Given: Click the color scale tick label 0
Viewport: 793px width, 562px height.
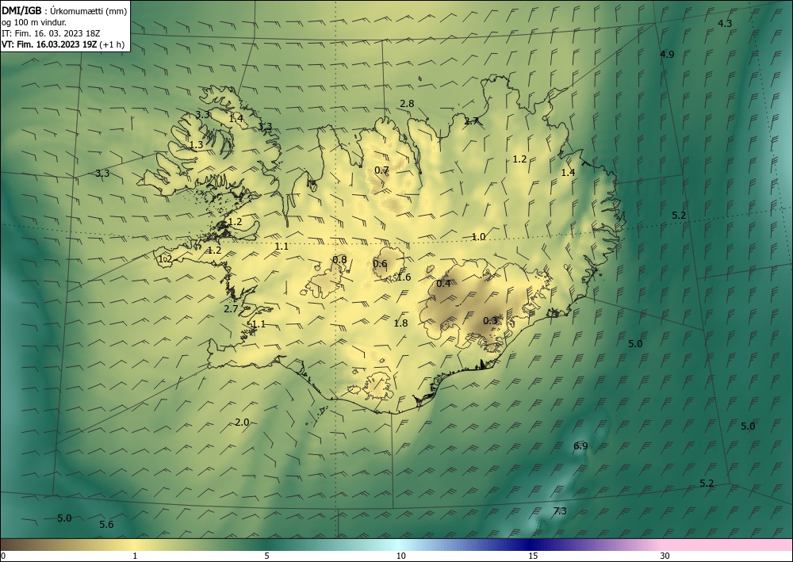Looking at the screenshot, I should [x=3, y=556].
